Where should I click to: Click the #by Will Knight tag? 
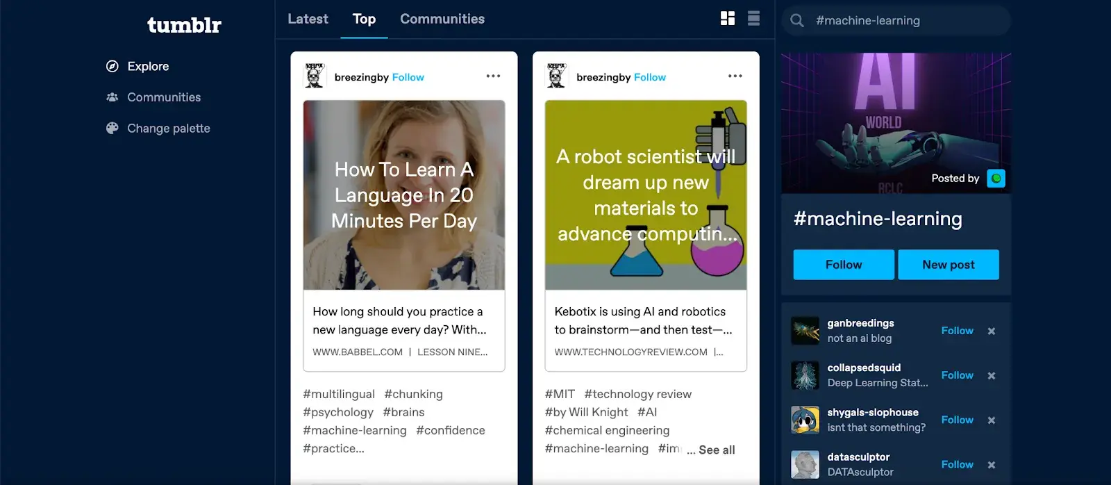click(x=586, y=412)
